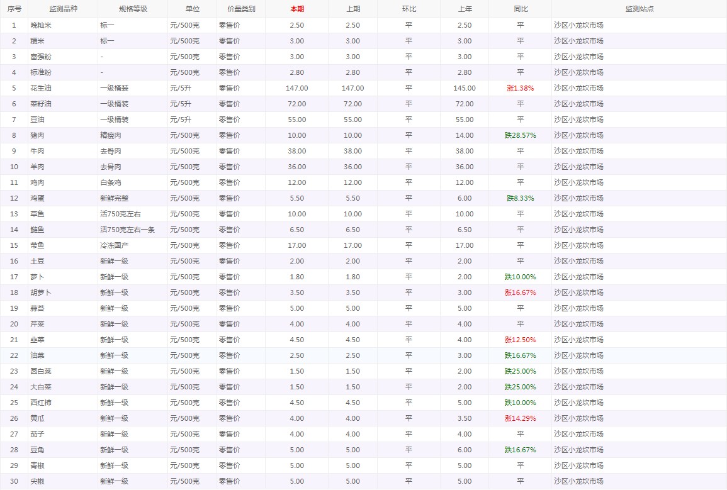Viewport: 727px width, 490px height.
Task: Click the 冷冻国产 specification cell
Action: point(114,245)
